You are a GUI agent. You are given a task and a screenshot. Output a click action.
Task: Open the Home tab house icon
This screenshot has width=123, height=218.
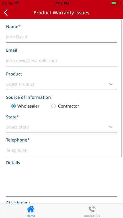tap(31, 209)
